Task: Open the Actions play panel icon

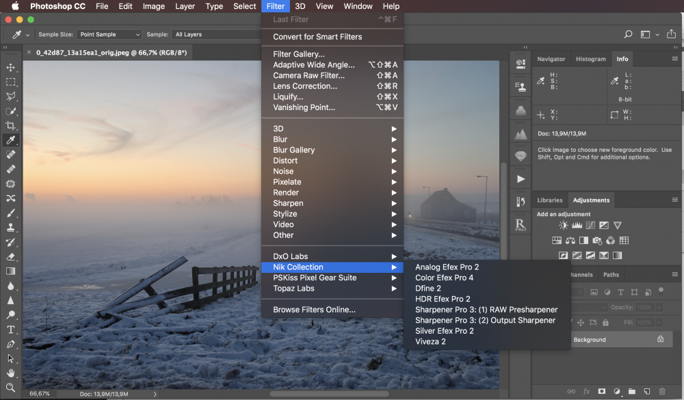Action: [x=521, y=179]
